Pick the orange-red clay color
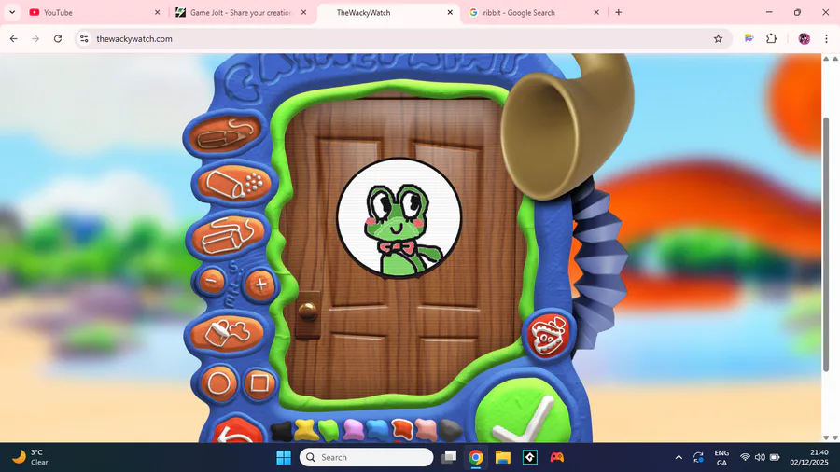This screenshot has height=472, width=840. (401, 429)
